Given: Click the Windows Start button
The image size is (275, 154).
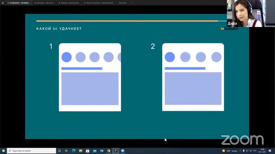Looking at the screenshot, I should [3, 151].
